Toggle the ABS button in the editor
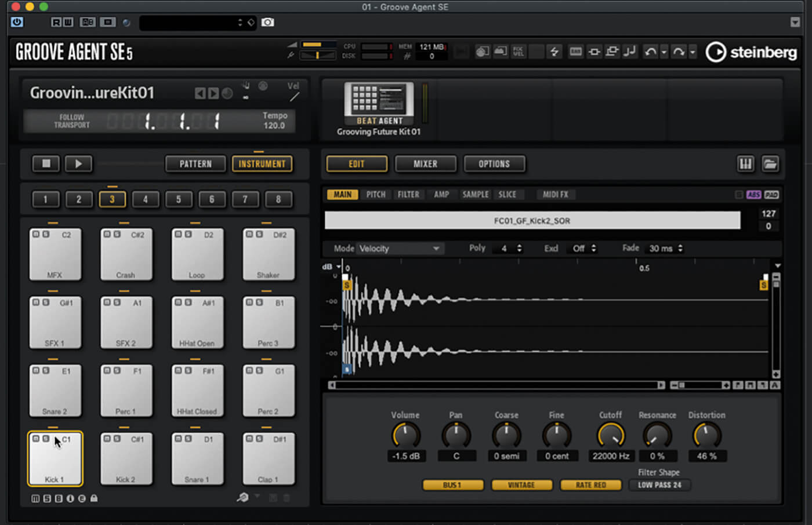Image resolution: width=812 pixels, height=525 pixels. 753,195
